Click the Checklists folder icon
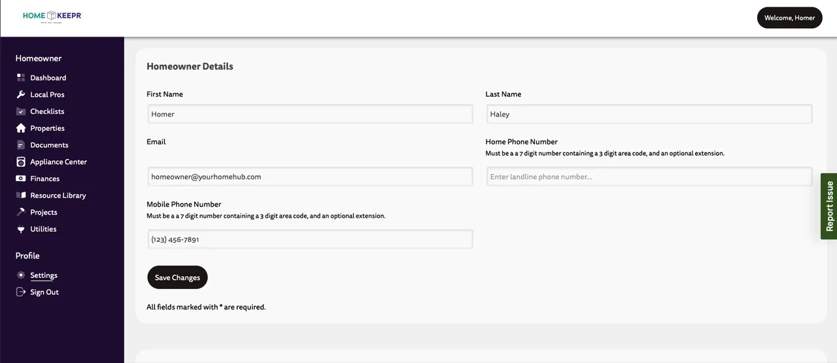The height and width of the screenshot is (363, 837). [21, 111]
